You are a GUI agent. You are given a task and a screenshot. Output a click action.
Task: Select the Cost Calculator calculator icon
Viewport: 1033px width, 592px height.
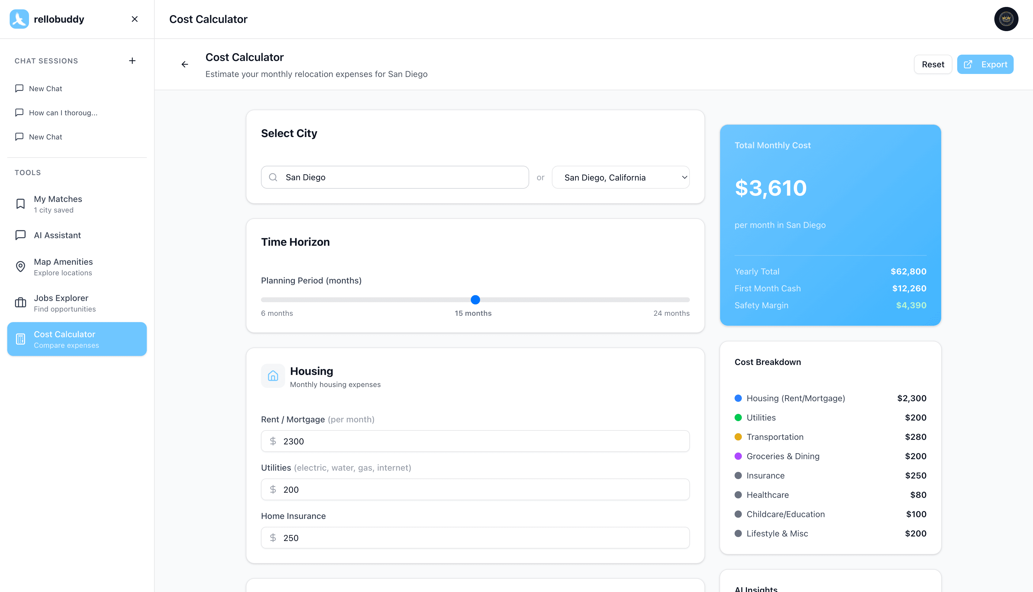pyautogui.click(x=20, y=339)
